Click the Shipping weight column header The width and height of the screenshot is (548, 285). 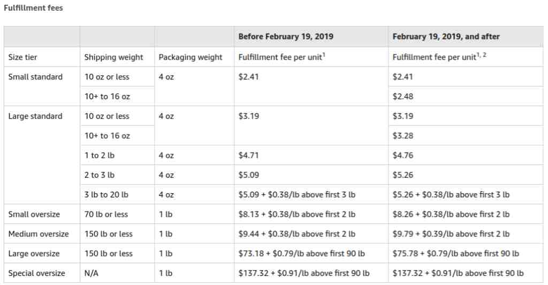point(113,57)
